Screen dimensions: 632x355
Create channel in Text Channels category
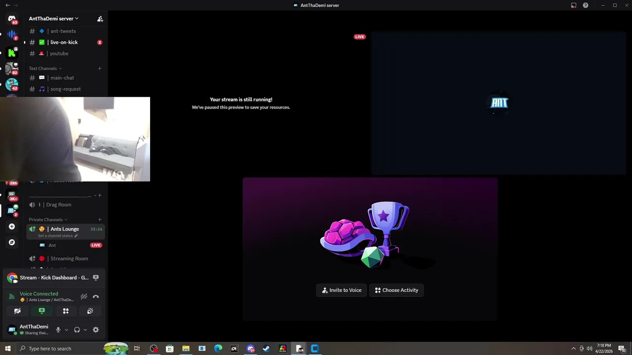pos(100,69)
